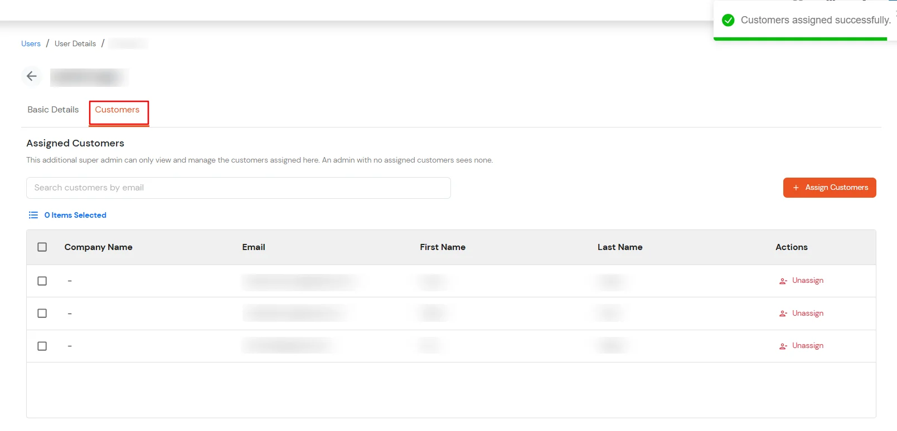Check the second customer row checkbox

click(x=42, y=314)
